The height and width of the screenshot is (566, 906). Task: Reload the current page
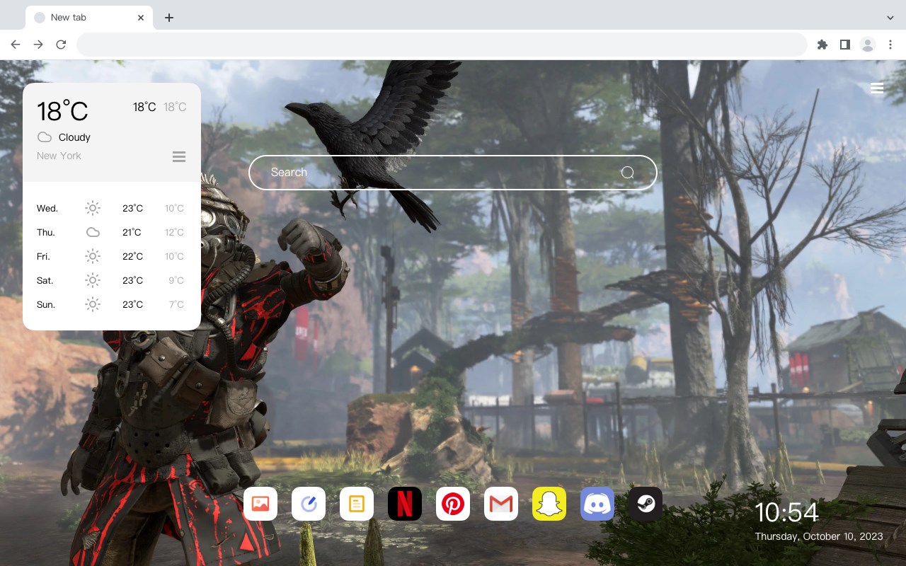(61, 45)
